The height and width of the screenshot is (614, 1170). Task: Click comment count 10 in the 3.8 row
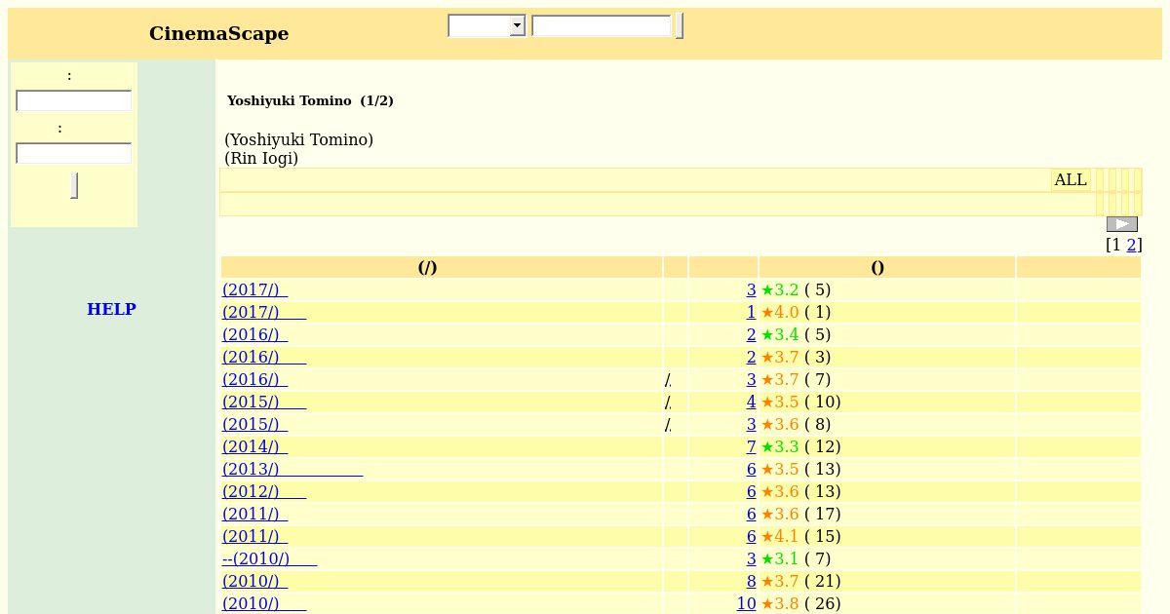[746, 603]
